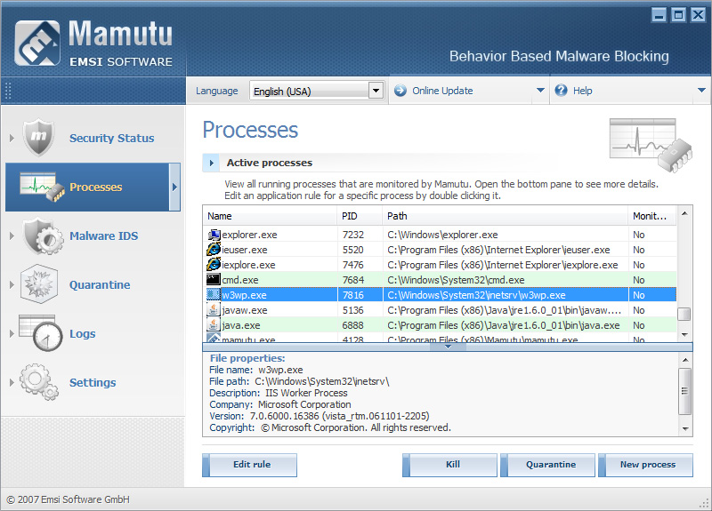Image resolution: width=712 pixels, height=511 pixels.
Task: Click the Help link text
Action: (583, 91)
